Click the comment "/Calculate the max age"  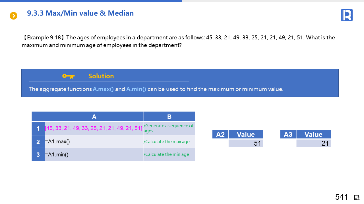click(x=167, y=142)
